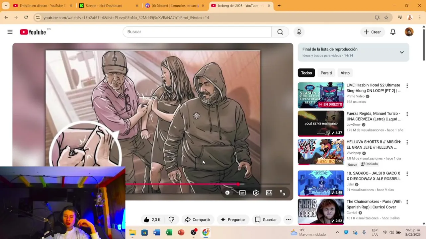Open the YouTube account avatar menu
Viewport: 426px width, 239px height.
(409, 32)
